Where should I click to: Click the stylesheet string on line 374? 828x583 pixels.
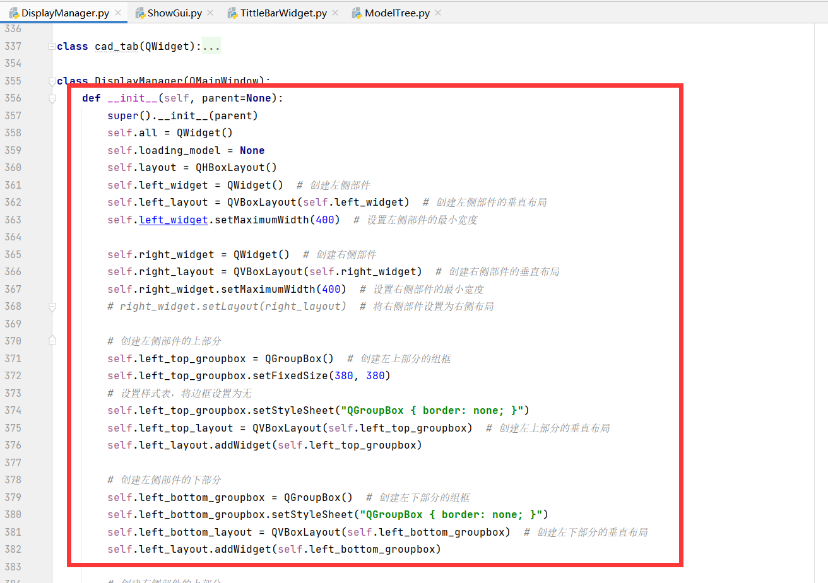[432, 410]
